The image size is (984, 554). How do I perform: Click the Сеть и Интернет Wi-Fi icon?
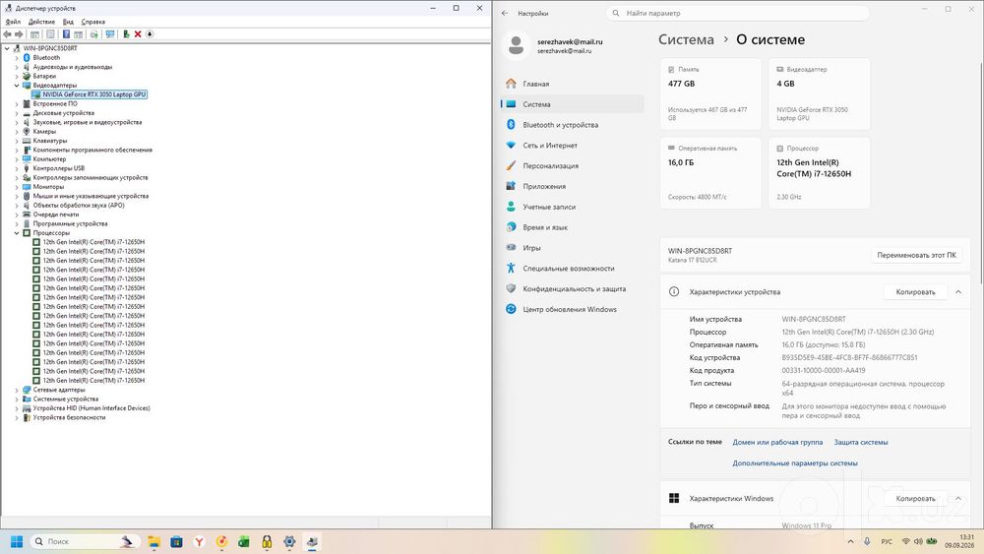[x=511, y=145]
